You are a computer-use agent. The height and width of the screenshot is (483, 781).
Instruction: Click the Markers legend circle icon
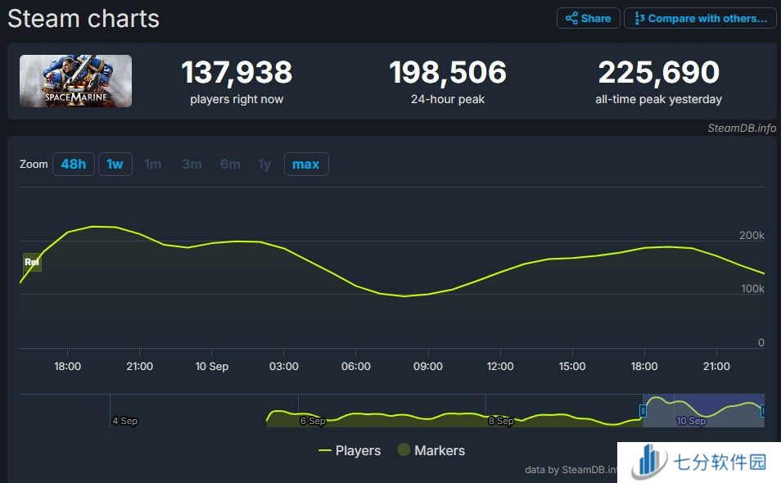pos(404,450)
